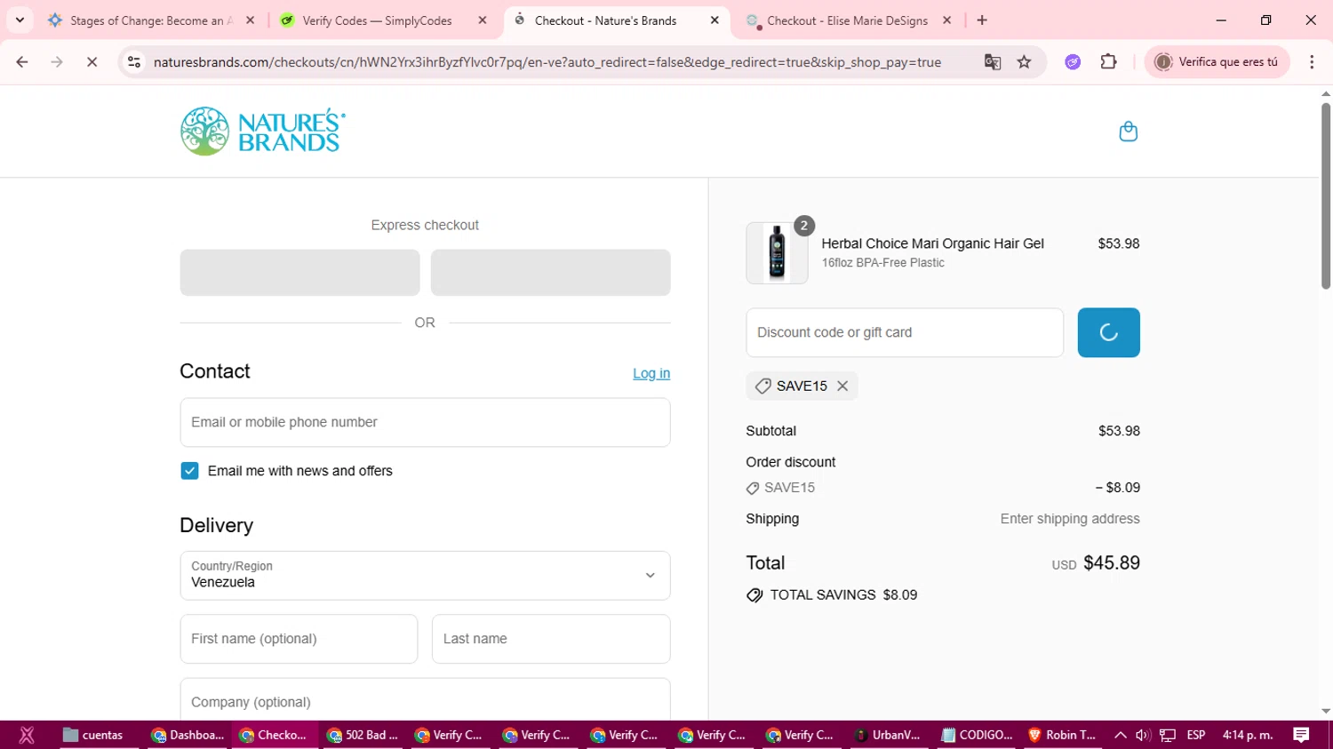The height and width of the screenshot is (749, 1333).
Task: Close the Stages of Change tab
Action: coord(250,20)
